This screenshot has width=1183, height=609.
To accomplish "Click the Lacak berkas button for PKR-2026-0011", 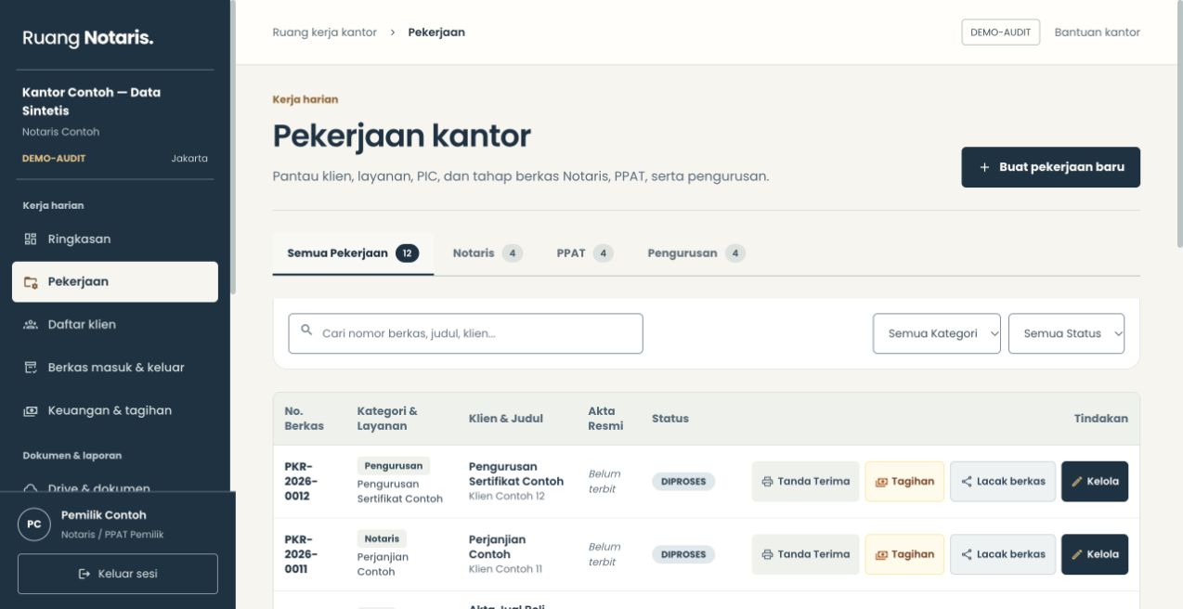I will click(1003, 554).
